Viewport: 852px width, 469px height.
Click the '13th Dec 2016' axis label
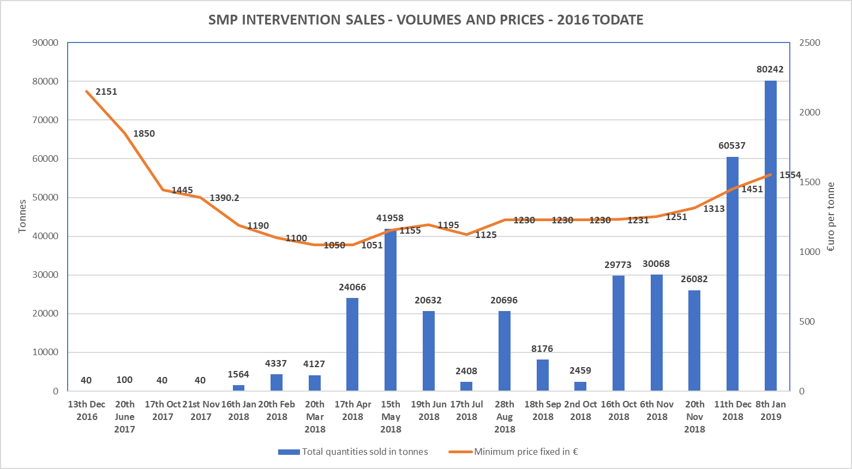click(x=87, y=411)
